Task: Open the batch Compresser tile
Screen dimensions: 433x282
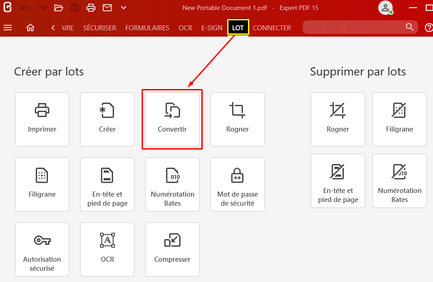Action: point(172,249)
